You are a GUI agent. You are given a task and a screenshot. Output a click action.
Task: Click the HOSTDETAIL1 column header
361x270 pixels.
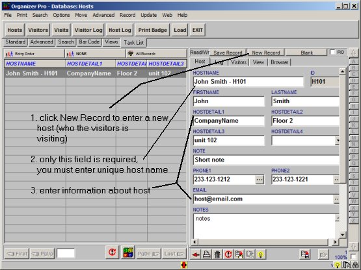pyautogui.click(x=90, y=64)
